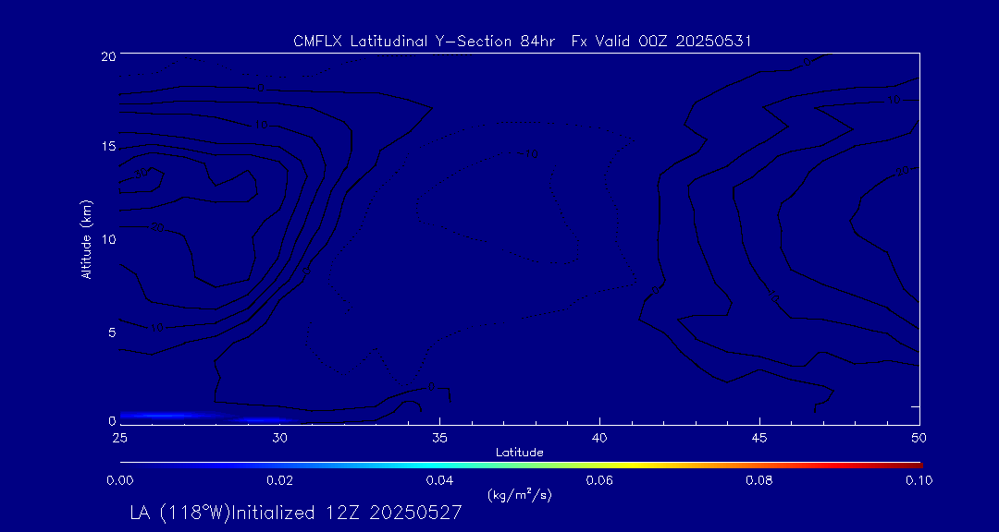
Task: Click latitude tick label 35
Action: coord(439,438)
